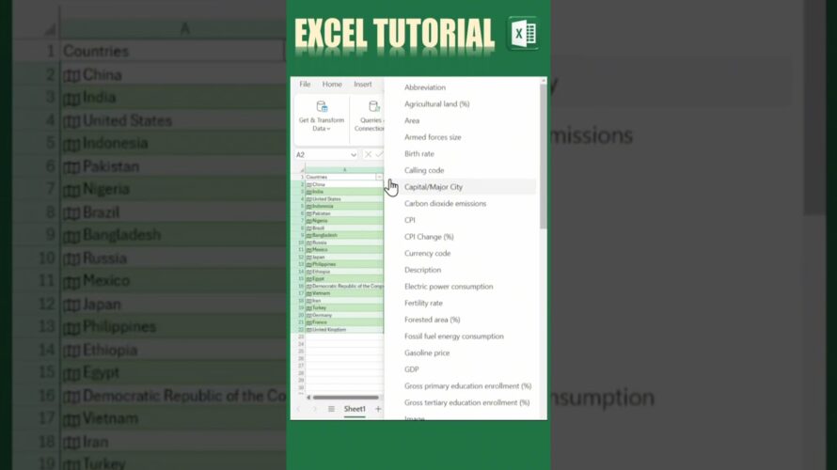This screenshot has height=470, width=837.
Task: Open the all sheets list icon
Action: 331,409
